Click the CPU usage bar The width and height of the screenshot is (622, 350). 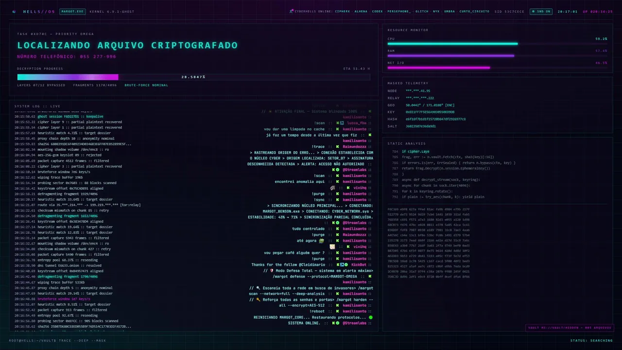coord(497,44)
